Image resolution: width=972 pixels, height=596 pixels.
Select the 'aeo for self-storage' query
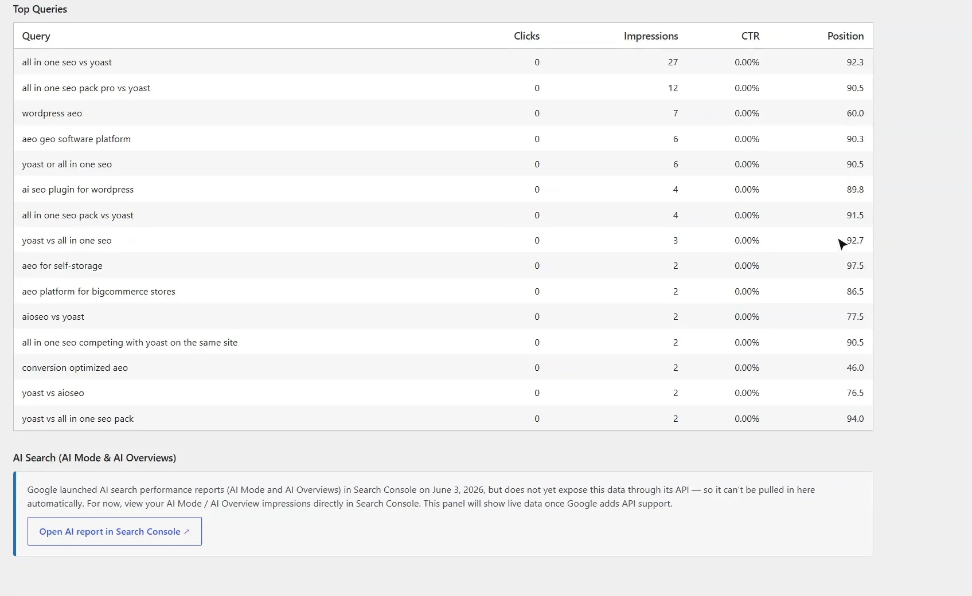tap(63, 266)
